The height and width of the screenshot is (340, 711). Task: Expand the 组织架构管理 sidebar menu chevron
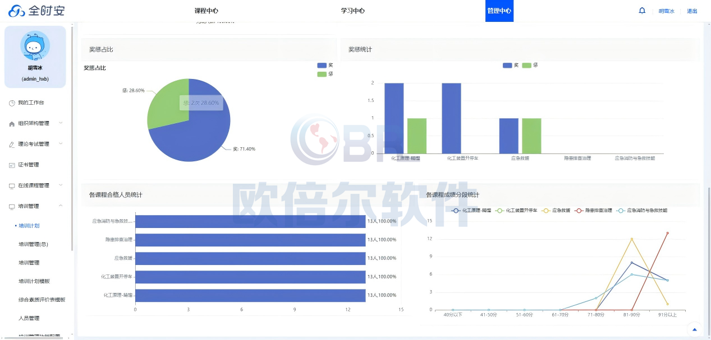tap(61, 123)
